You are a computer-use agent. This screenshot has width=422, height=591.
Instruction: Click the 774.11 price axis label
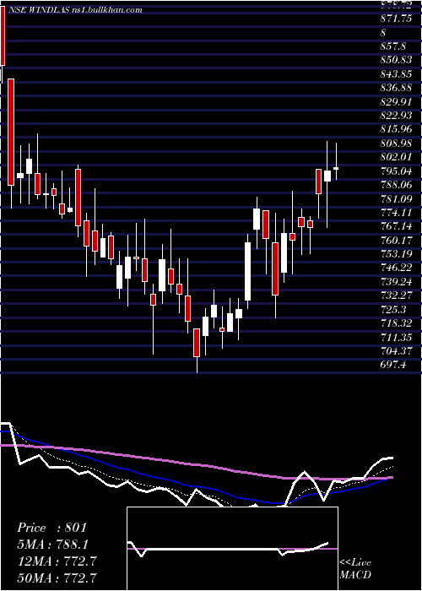(x=396, y=213)
